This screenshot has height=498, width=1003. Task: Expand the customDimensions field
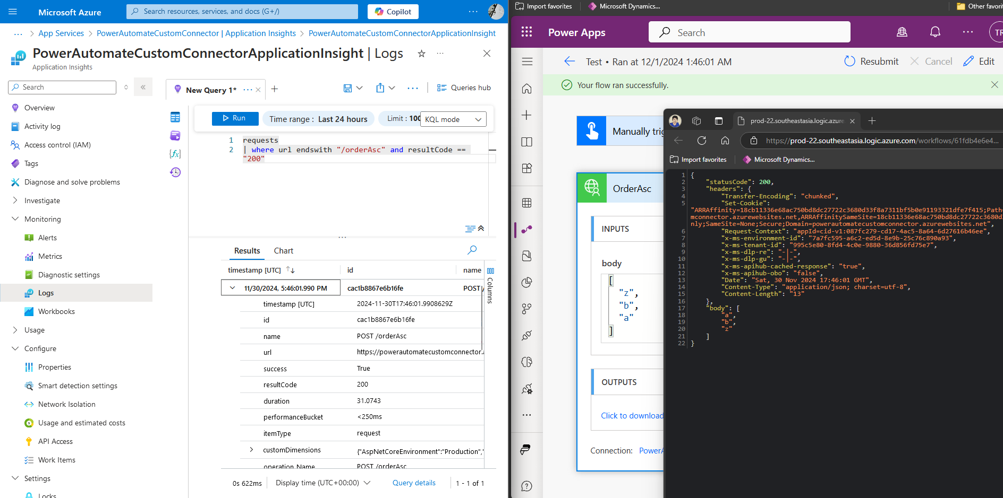(251, 450)
